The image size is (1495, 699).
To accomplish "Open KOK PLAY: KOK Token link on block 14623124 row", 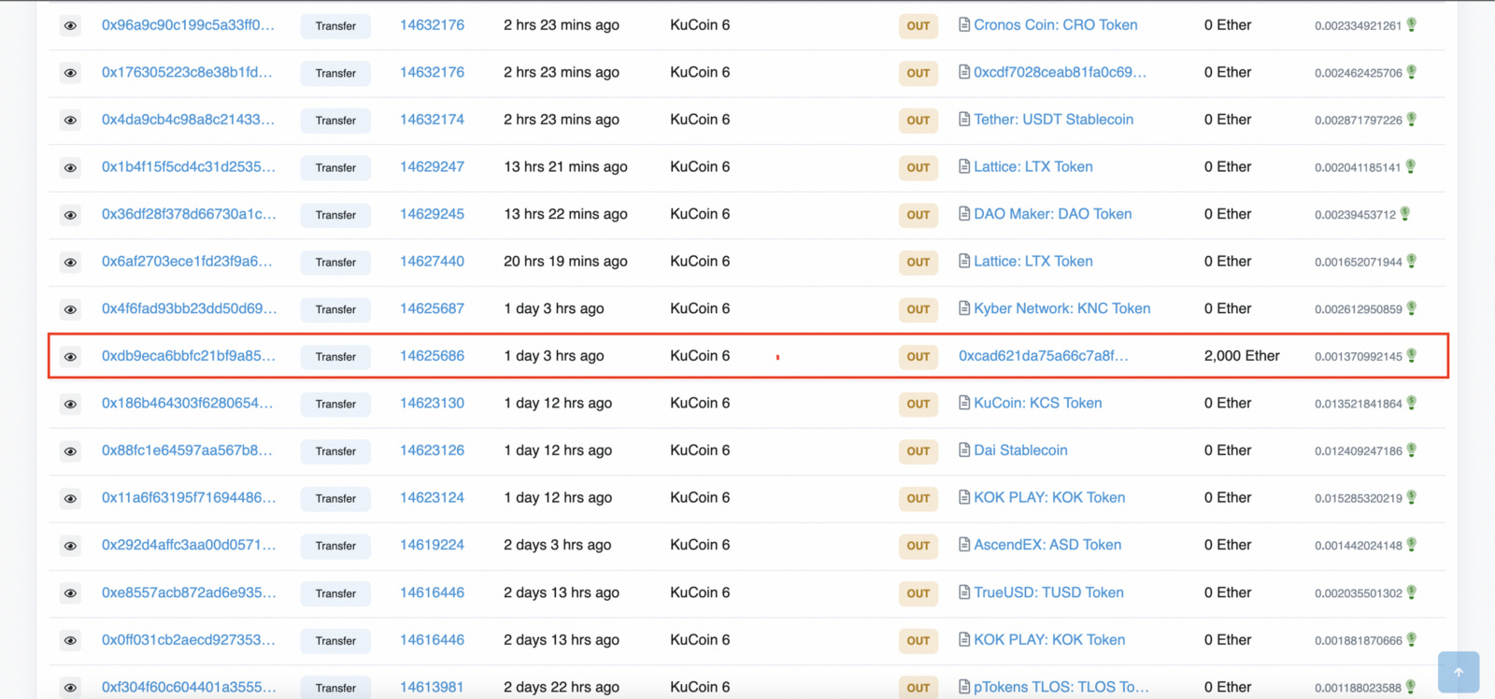I will (x=1049, y=498).
